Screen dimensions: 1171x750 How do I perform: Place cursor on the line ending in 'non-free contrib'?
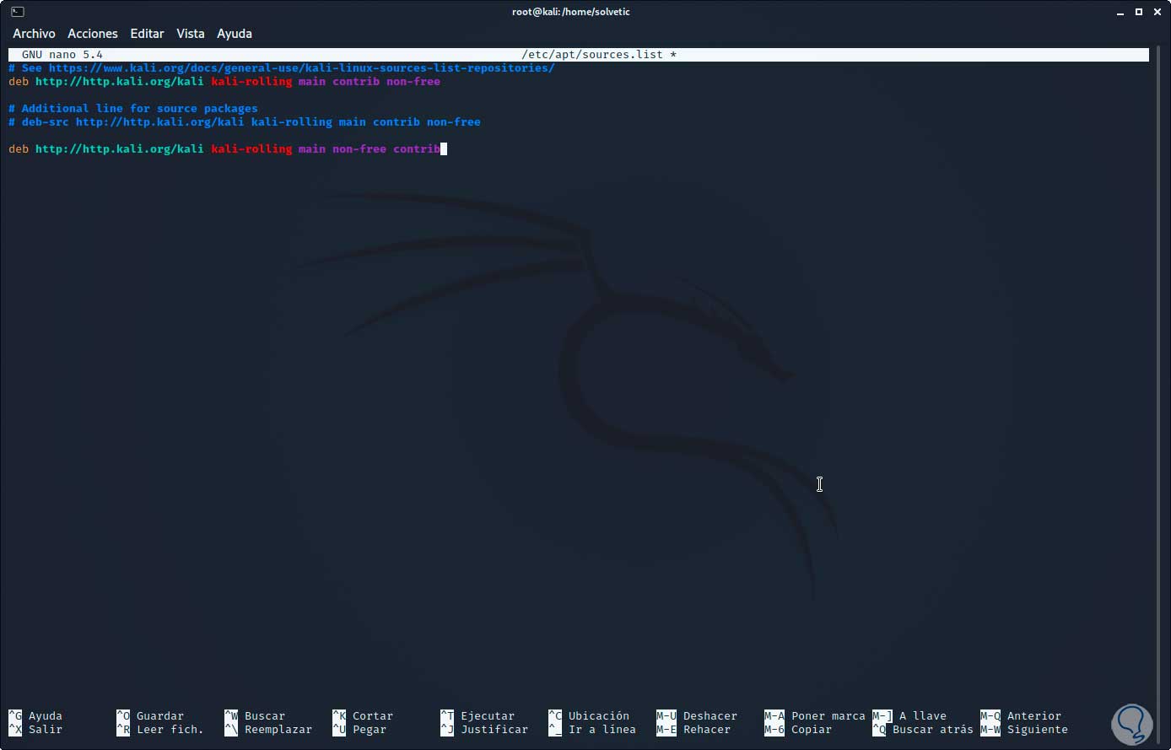[224, 149]
